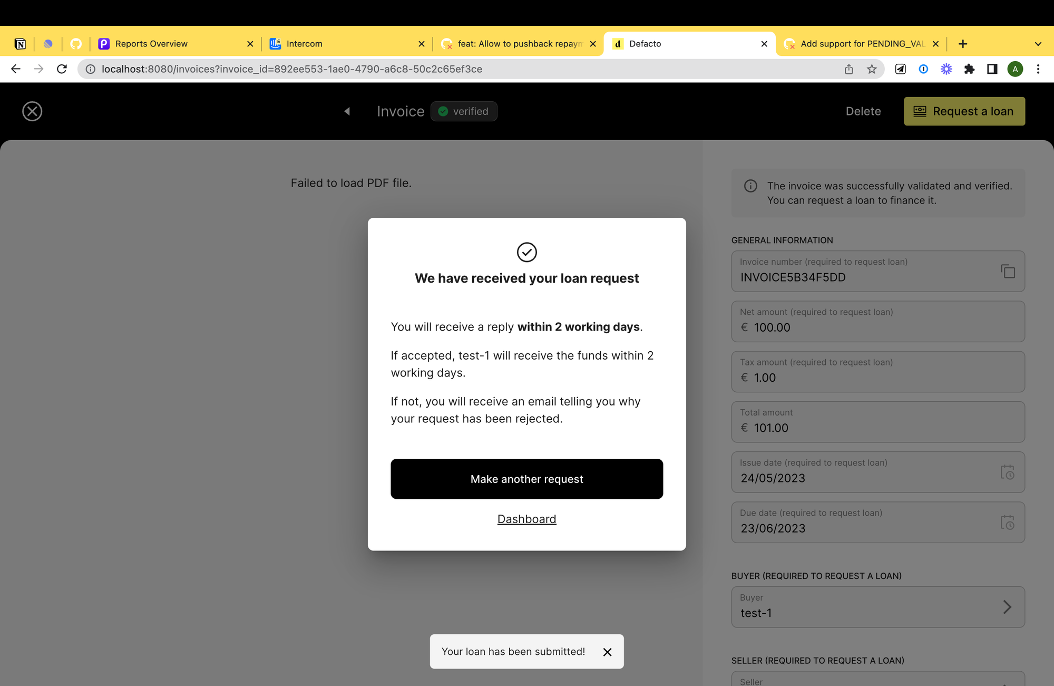Follow the Dashboard link
The image size is (1054, 686).
[x=526, y=519]
